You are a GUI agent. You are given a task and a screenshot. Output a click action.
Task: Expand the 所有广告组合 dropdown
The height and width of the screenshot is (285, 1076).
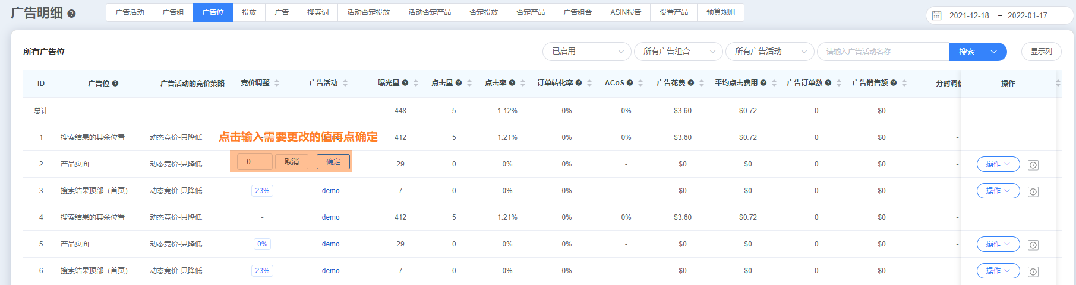(x=678, y=52)
